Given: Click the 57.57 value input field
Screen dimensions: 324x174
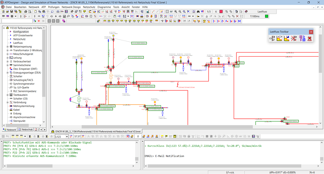Looking at the screenshot, I should pyautogui.click(x=77, y=136).
